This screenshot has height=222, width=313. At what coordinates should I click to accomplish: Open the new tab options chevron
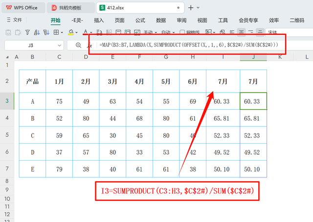(198, 8)
